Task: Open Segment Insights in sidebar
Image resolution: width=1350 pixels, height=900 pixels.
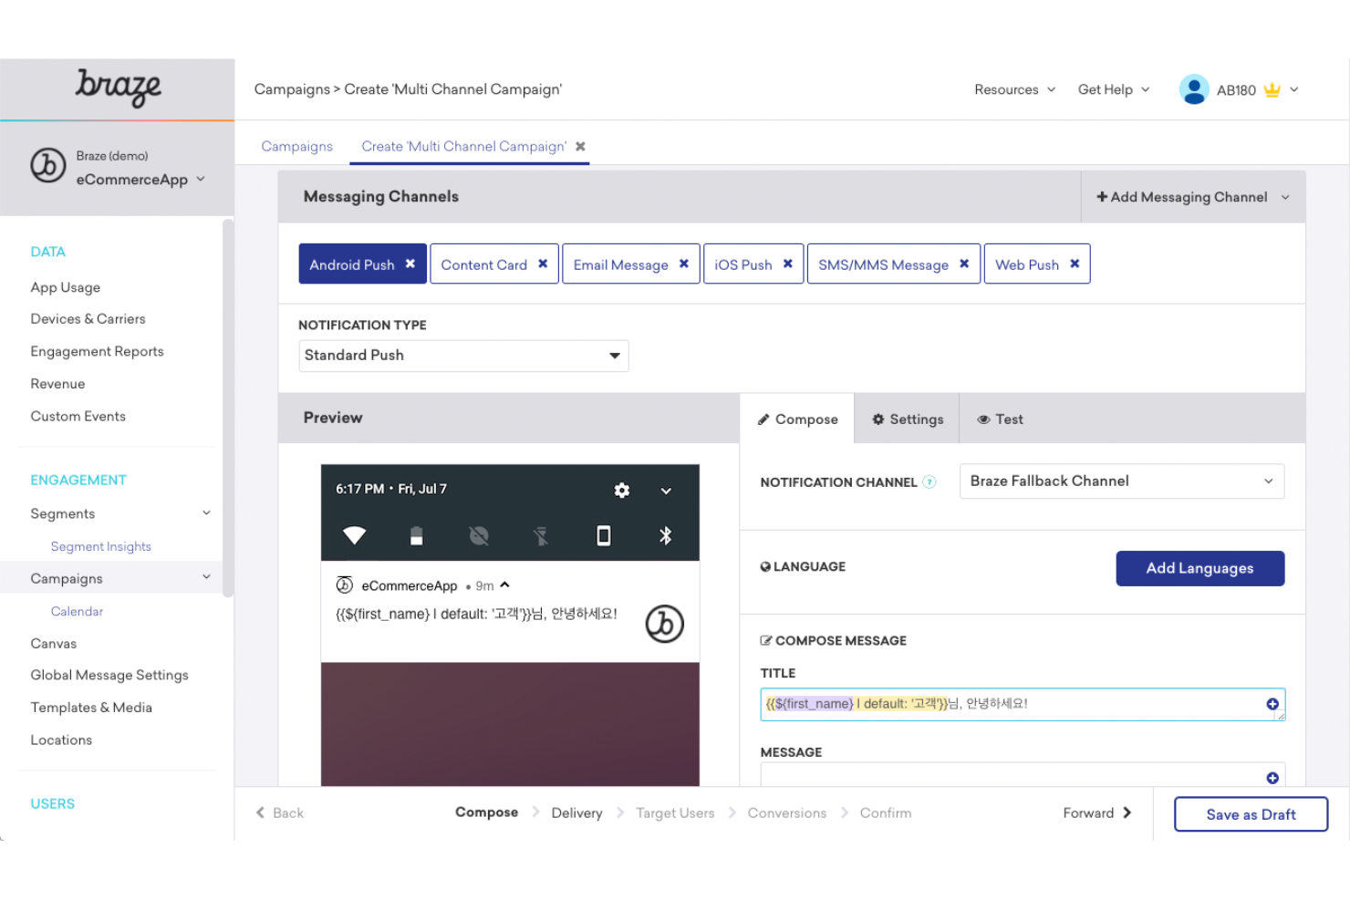Action: pyautogui.click(x=101, y=546)
